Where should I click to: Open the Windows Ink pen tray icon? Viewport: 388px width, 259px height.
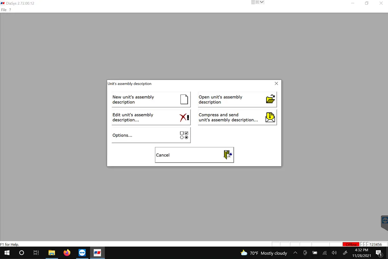[x=345, y=253]
